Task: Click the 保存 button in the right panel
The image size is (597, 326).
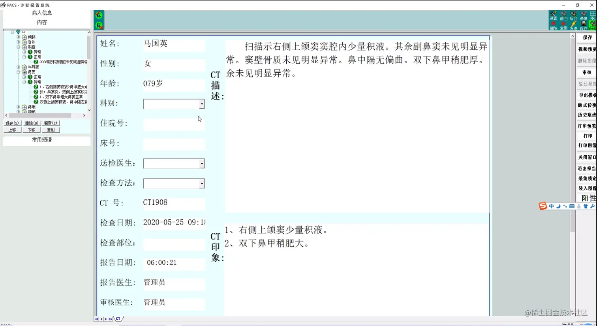Action: [x=587, y=38]
